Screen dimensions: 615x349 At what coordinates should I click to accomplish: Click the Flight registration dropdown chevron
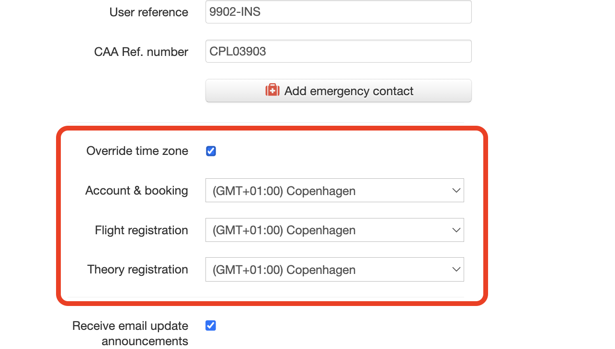pos(456,230)
